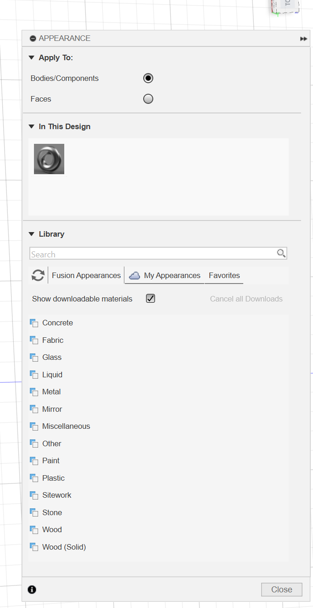The image size is (313, 608).
Task: Click the double-arrow expand panel icon
Action: pos(303,39)
